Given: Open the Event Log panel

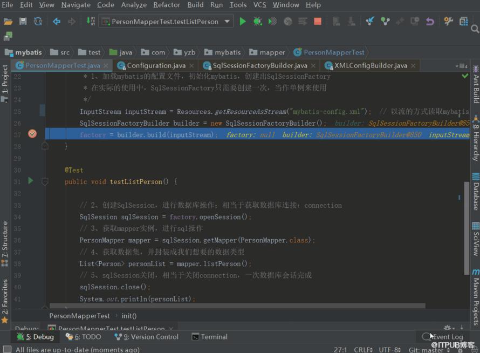Looking at the screenshot, I should (x=443, y=337).
